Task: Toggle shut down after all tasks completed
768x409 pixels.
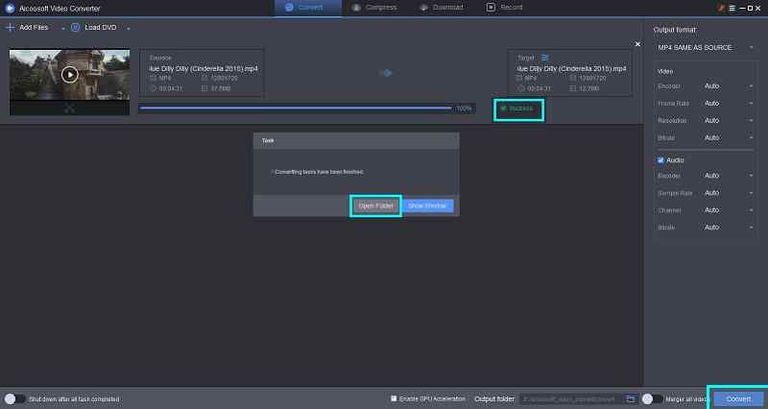Action: click(x=14, y=398)
